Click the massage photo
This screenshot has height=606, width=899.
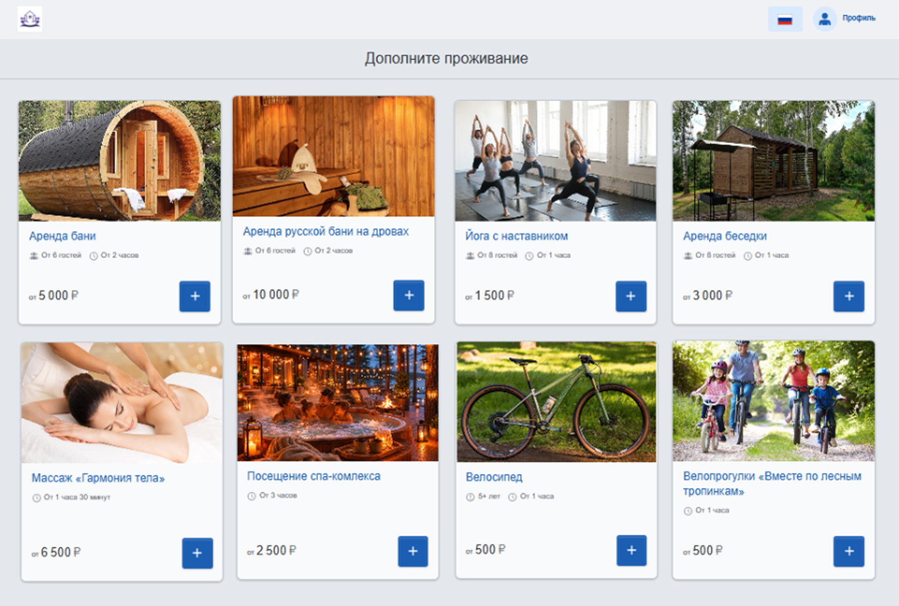pos(122,403)
